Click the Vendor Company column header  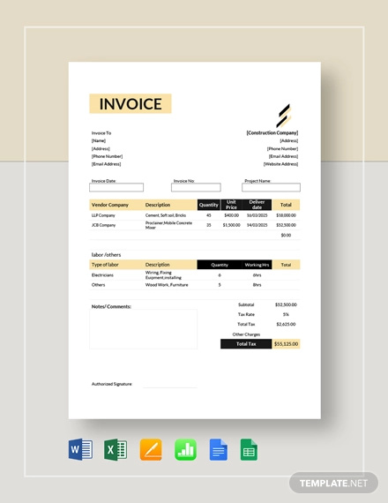[110, 205]
